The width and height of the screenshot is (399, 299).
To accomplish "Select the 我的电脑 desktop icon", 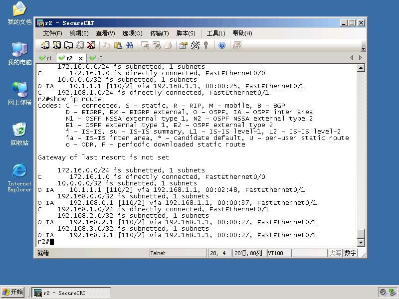I will coord(19,54).
